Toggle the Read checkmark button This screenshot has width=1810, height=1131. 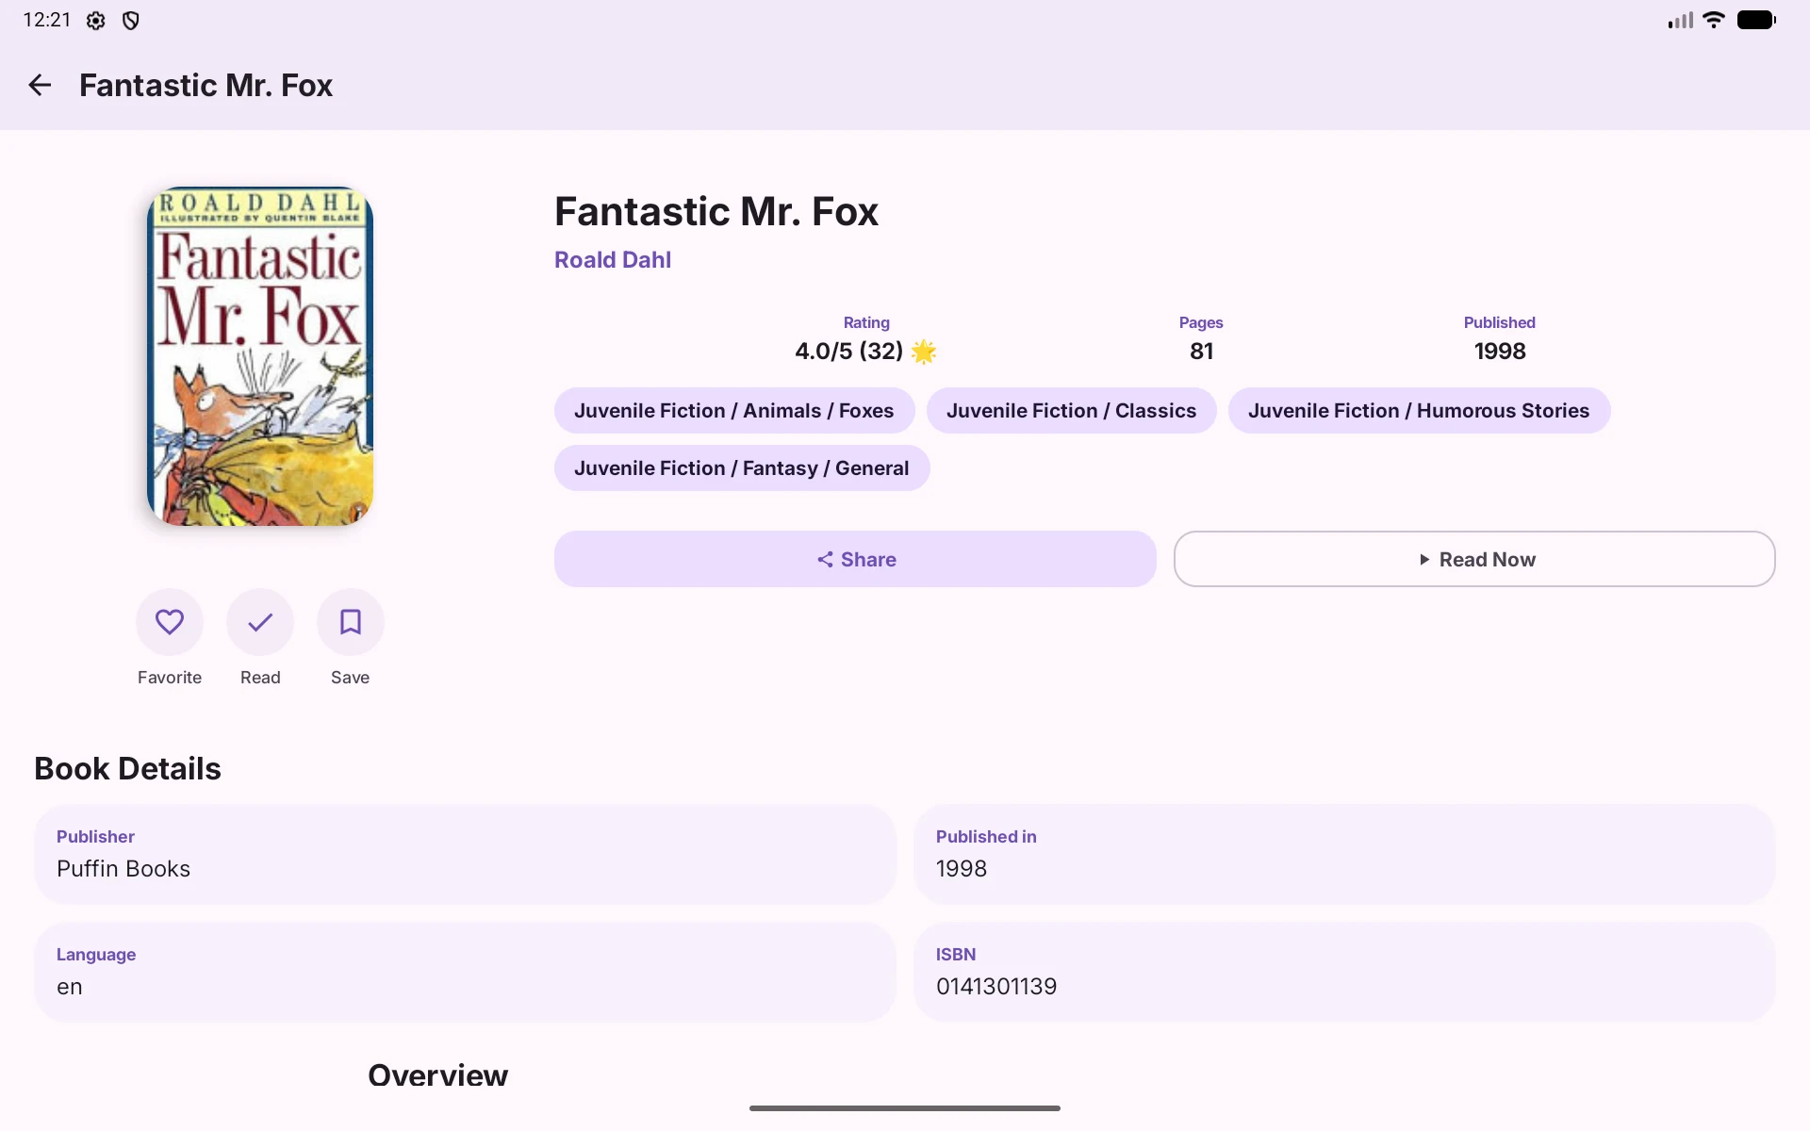(260, 622)
